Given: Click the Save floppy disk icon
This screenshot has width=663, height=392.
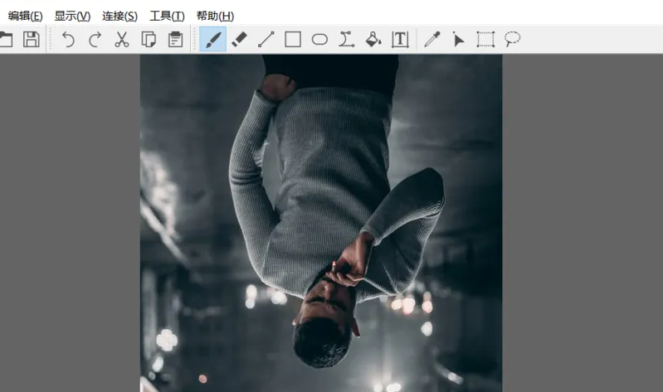Looking at the screenshot, I should pyautogui.click(x=32, y=39).
